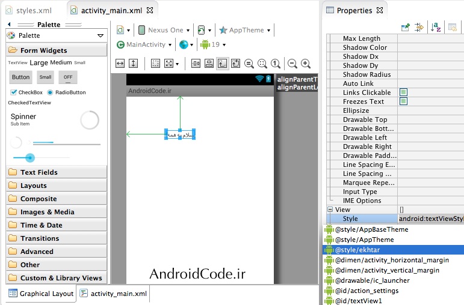Open the locale globe icon menu
Viewport: 464px width, 305px height.
click(x=184, y=44)
